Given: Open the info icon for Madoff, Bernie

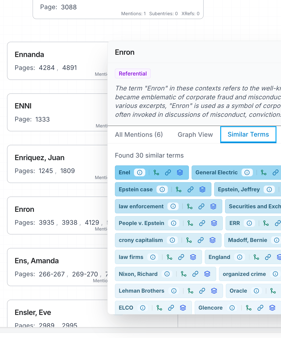Looking at the screenshot, I should [x=276, y=240].
